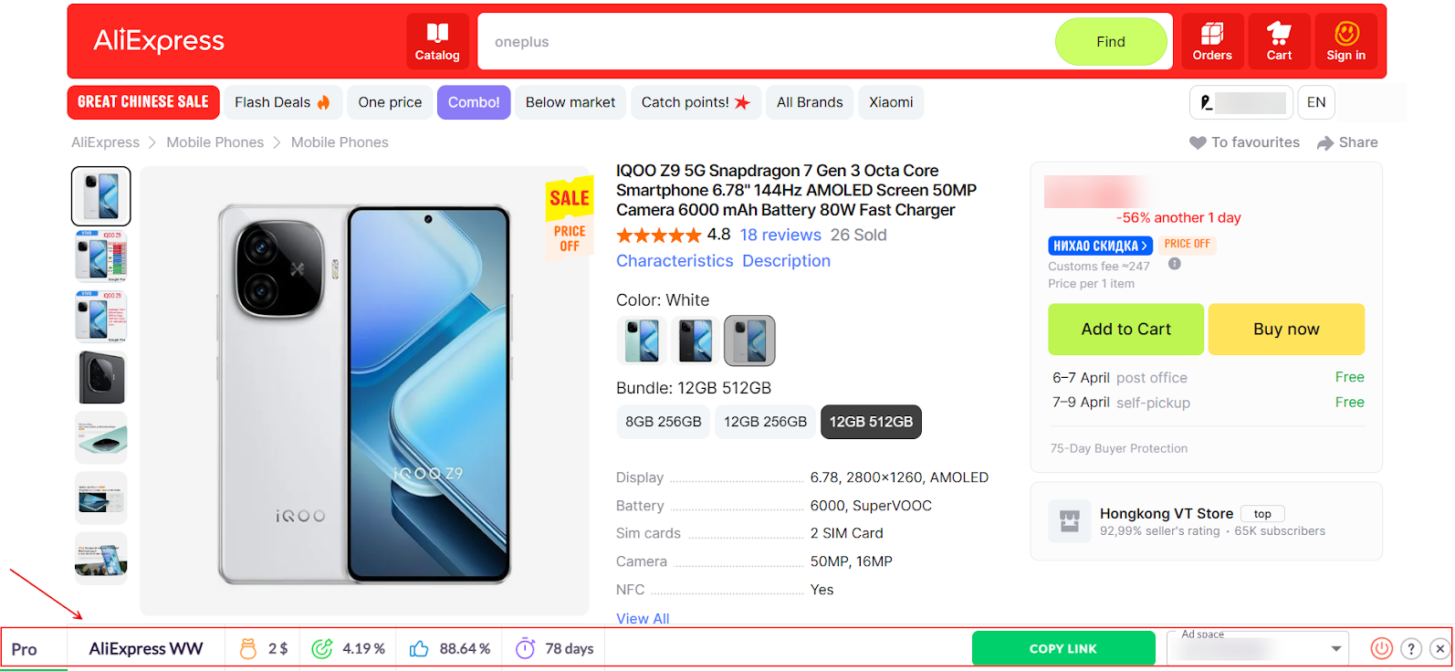Screen dimensions: 1455x671
Task: Select the first white phone thumbnail
Action: 101,196
